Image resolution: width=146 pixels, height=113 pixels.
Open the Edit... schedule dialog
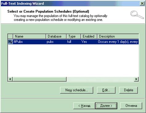[x=106, y=90]
